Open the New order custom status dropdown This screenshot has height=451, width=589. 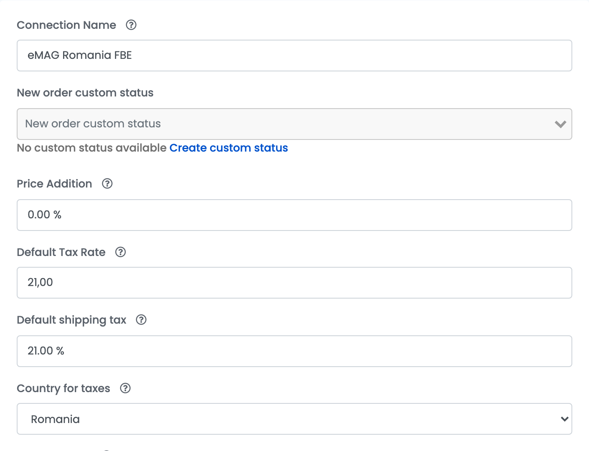[x=294, y=124]
